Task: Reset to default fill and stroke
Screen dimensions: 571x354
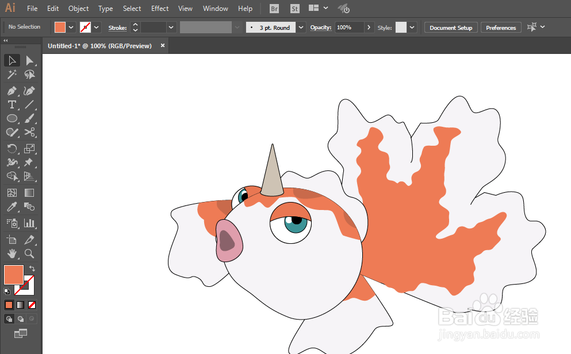Action: click(7, 291)
